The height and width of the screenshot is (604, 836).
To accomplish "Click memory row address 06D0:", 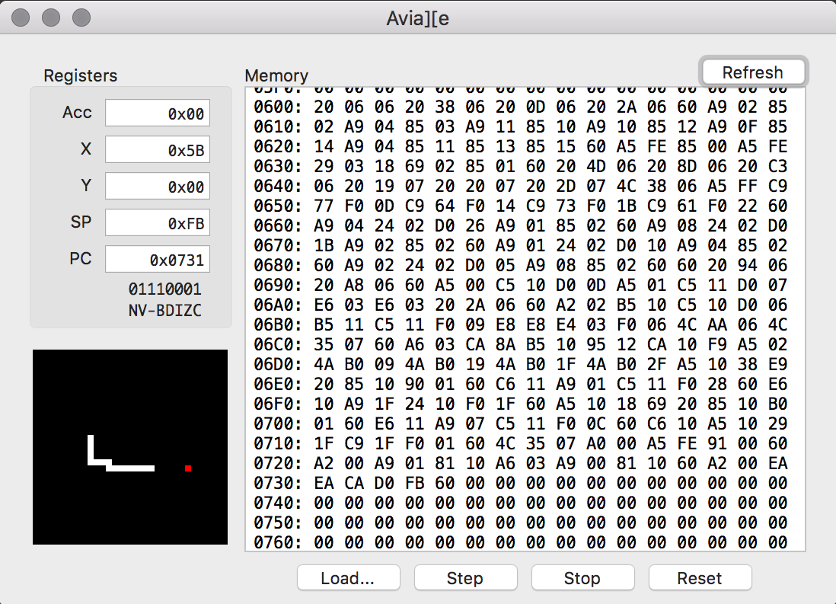I will [277, 364].
